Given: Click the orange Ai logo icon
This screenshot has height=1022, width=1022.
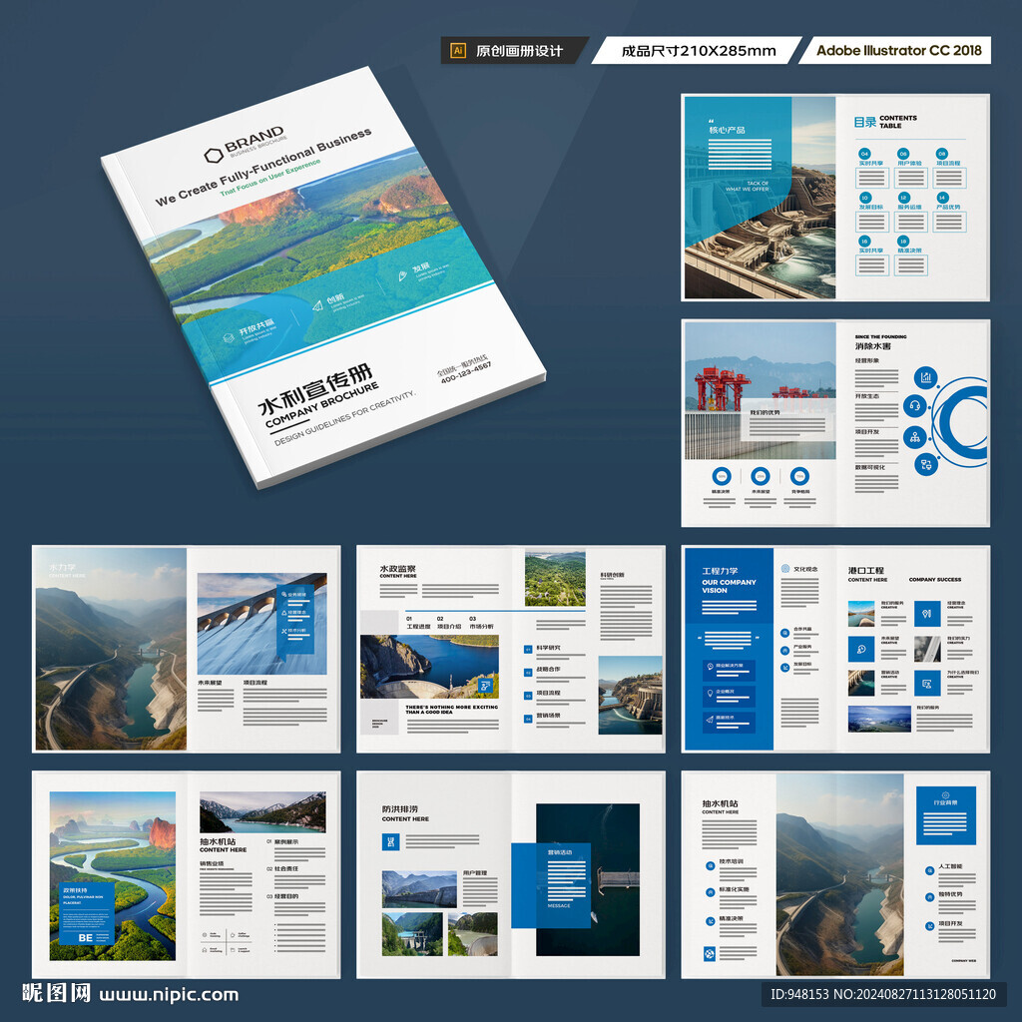Looking at the screenshot, I should [x=458, y=50].
